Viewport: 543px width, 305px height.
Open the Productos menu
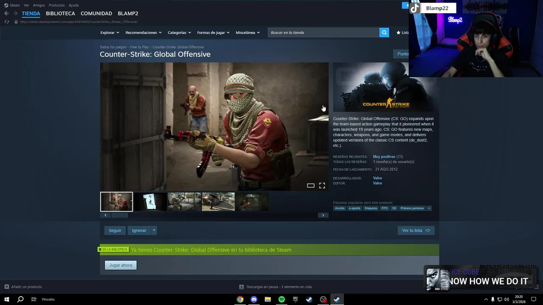(x=57, y=5)
